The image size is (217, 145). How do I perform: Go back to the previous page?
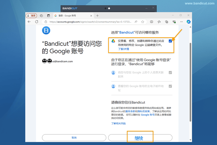29,22
